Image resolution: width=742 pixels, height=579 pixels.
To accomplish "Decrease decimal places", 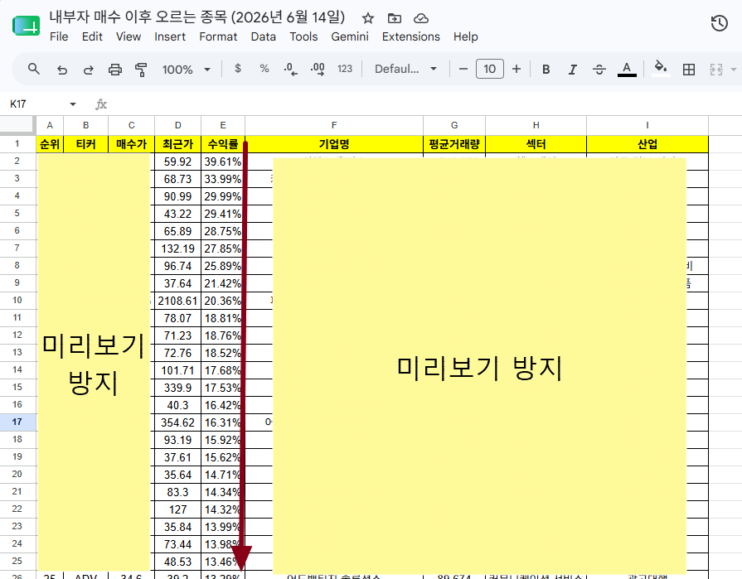I will [290, 70].
